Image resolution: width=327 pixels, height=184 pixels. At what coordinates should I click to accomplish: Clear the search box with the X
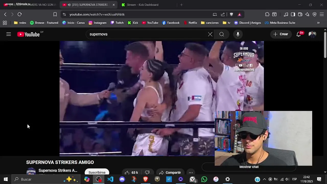point(210,34)
